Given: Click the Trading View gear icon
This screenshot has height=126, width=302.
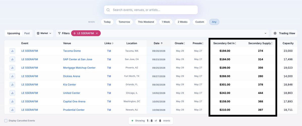Looking at the screenshot, I should point(275,33).
